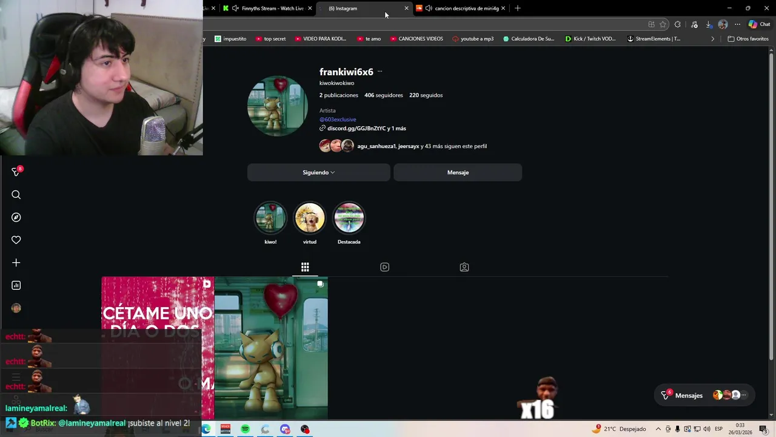Screen dimensions: 776x437
Task: Click the @603exclusive link
Action: (338, 120)
